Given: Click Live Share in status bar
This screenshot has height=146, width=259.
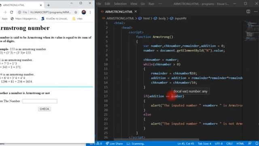Looking at the screenshot, I should tap(114, 144).
